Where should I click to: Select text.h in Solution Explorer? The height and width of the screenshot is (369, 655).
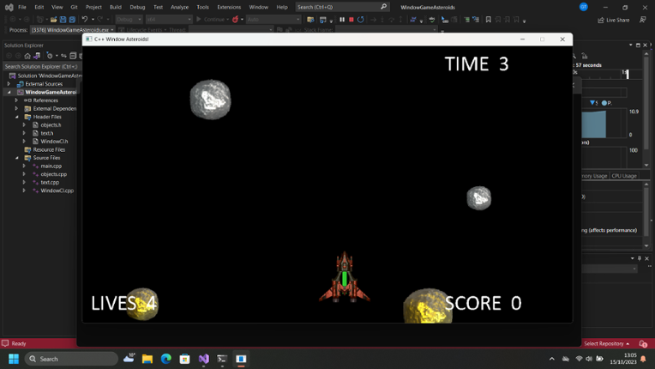pyautogui.click(x=47, y=133)
